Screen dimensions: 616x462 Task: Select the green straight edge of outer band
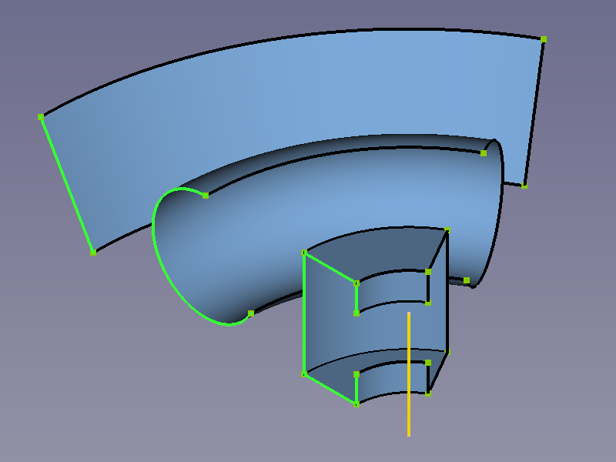(x=67, y=184)
